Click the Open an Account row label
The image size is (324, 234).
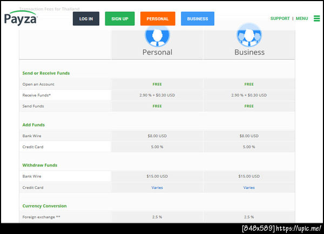[38, 84]
